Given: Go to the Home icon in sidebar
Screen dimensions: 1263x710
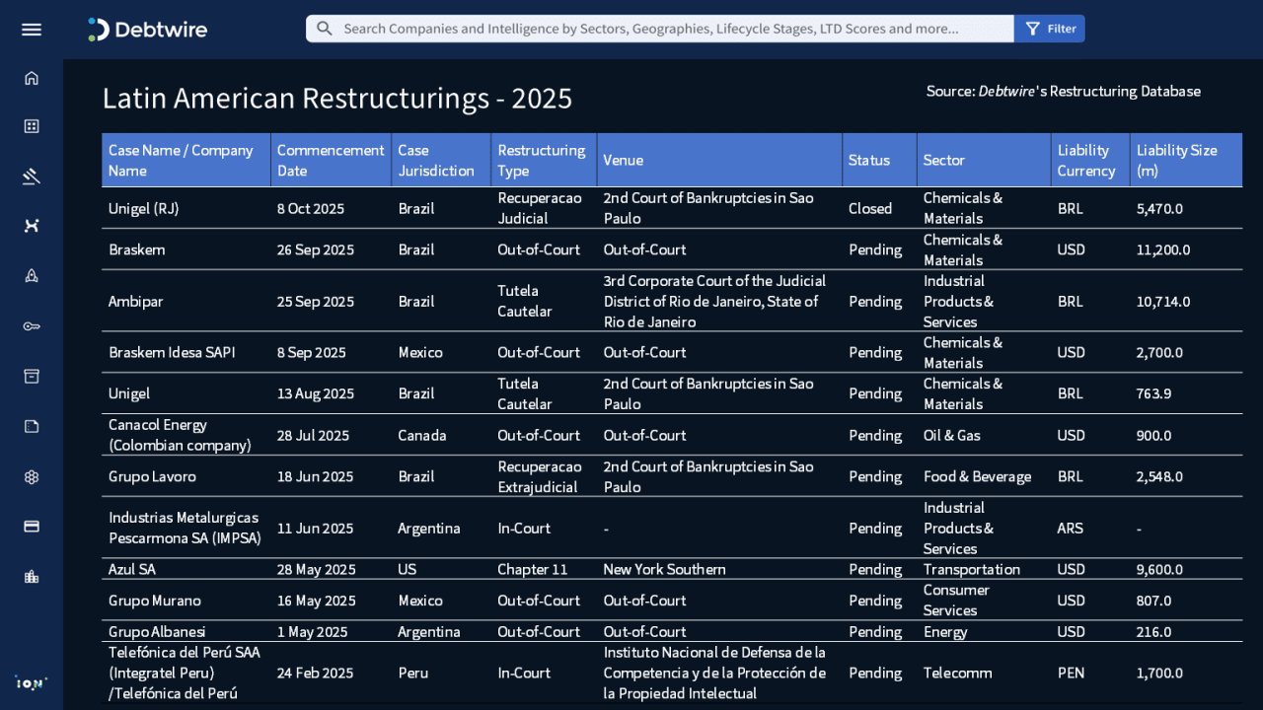Looking at the screenshot, I should pyautogui.click(x=32, y=78).
